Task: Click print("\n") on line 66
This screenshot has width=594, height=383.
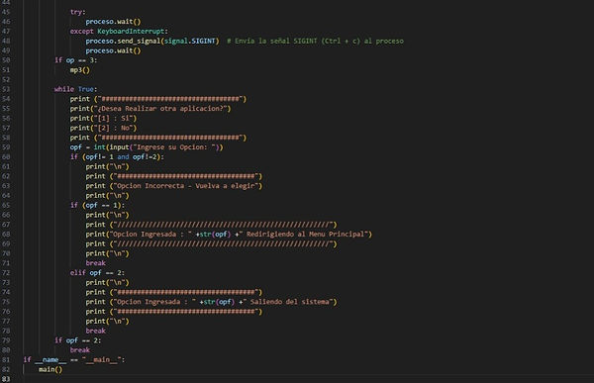Action: click(x=107, y=215)
